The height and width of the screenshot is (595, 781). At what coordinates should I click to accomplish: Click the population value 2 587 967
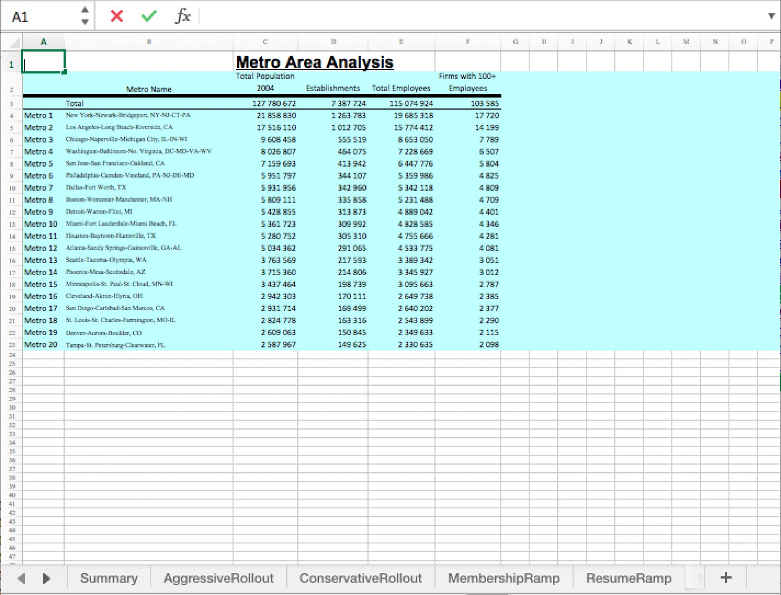click(265, 345)
